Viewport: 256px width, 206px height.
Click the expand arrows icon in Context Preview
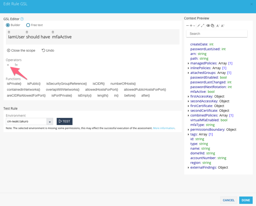pos(203,26)
